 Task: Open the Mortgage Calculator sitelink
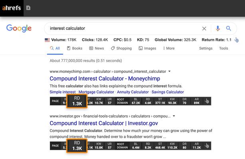point(96,92)
